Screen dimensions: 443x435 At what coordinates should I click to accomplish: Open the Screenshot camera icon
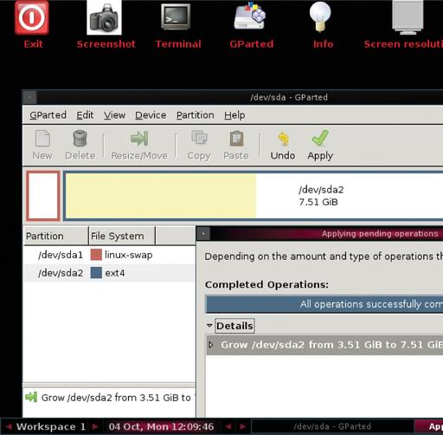point(104,17)
